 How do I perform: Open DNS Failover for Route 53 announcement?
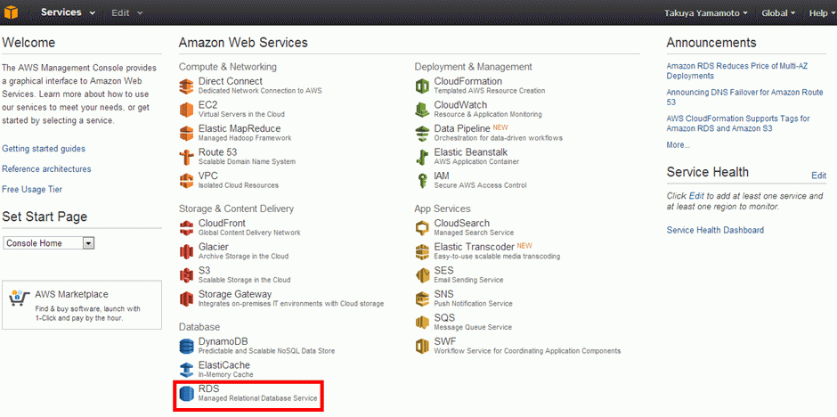coord(744,96)
